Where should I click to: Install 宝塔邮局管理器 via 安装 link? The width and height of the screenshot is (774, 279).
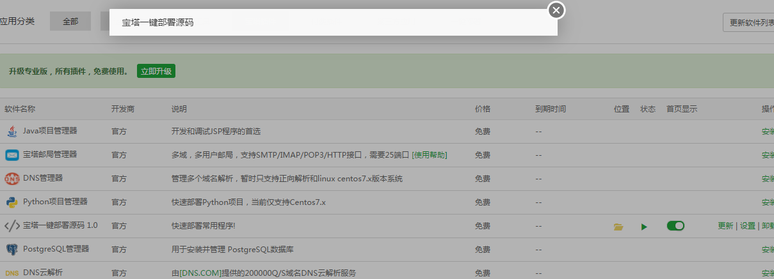tap(768, 155)
